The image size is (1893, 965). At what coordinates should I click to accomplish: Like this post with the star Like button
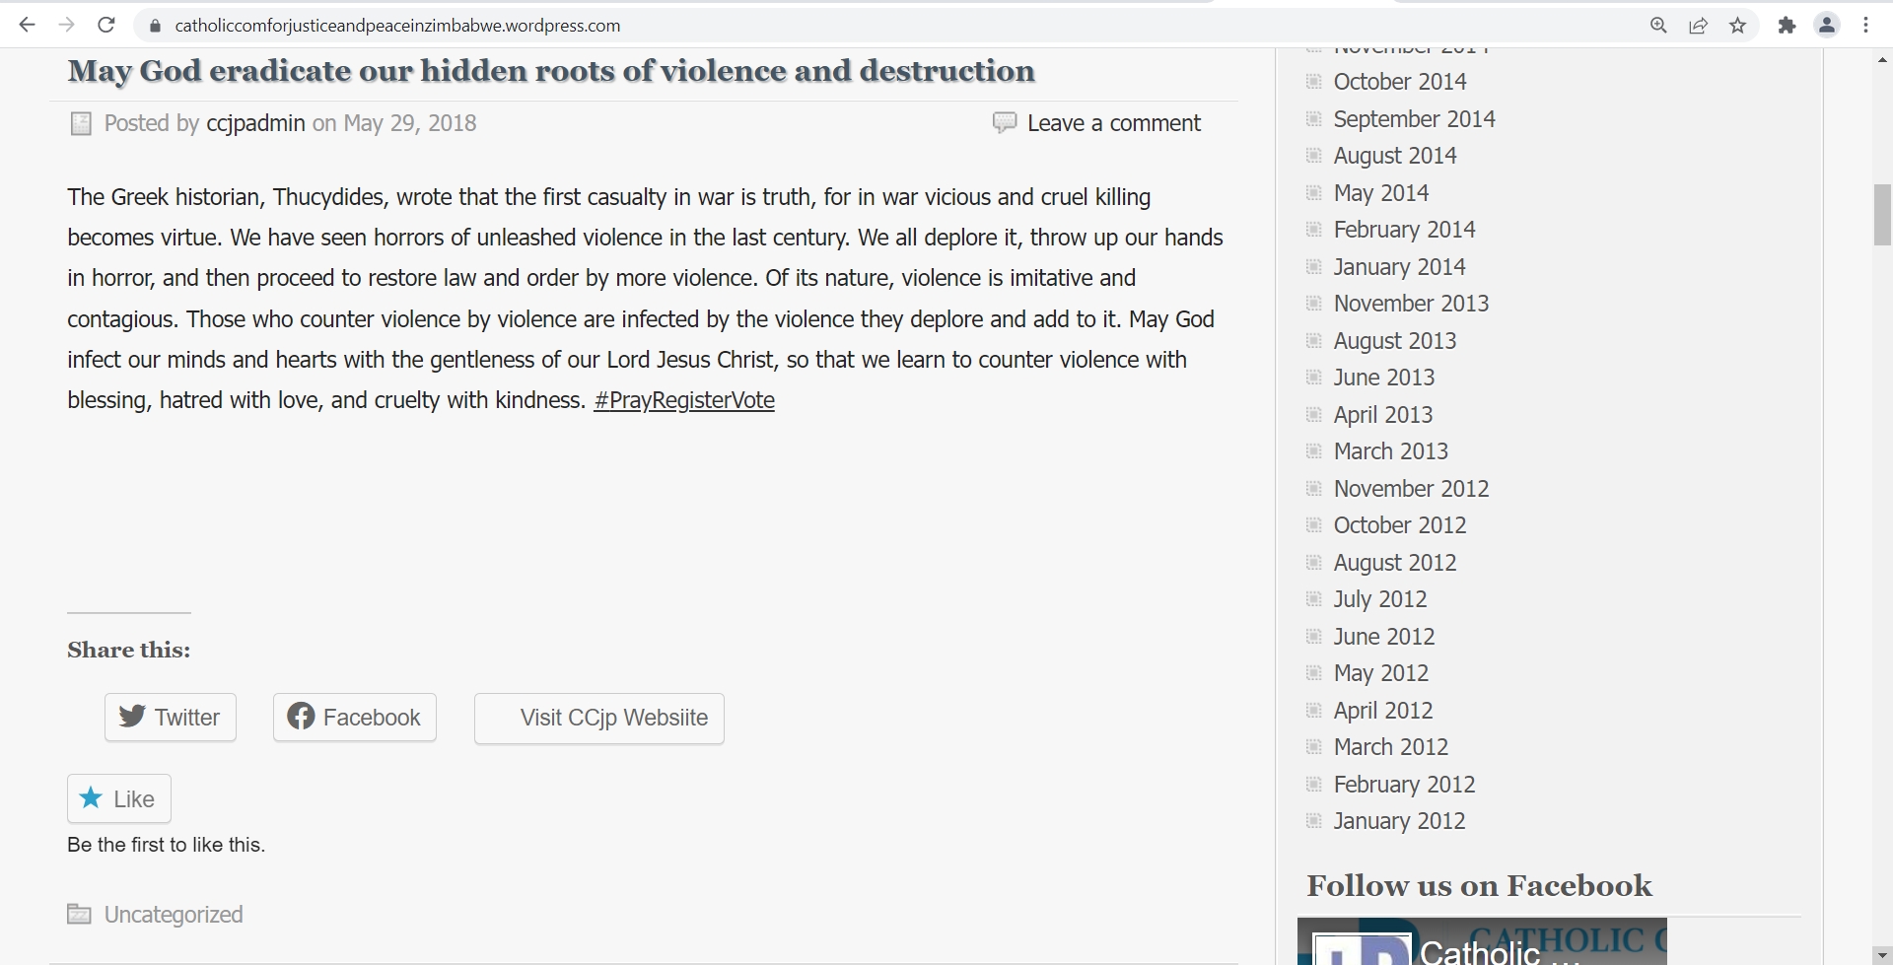point(119,798)
